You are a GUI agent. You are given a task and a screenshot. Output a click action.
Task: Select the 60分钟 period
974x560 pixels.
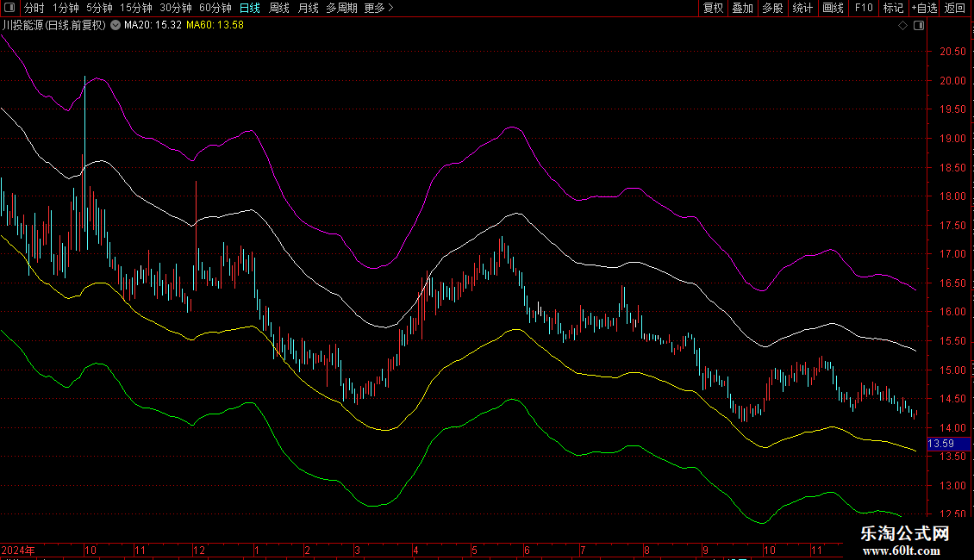point(215,8)
